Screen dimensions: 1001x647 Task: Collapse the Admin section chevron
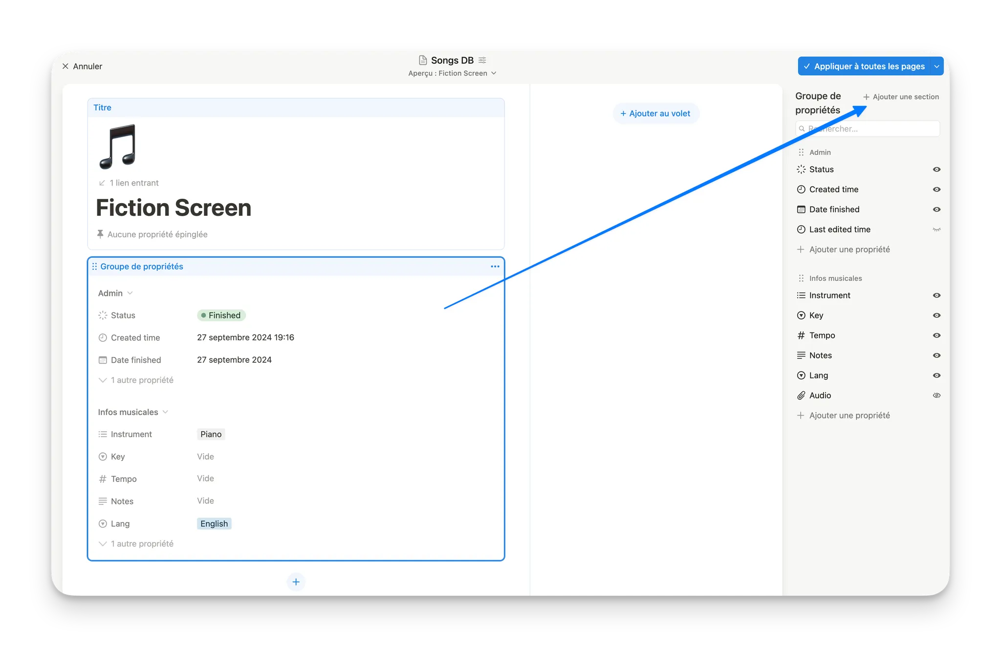(130, 293)
